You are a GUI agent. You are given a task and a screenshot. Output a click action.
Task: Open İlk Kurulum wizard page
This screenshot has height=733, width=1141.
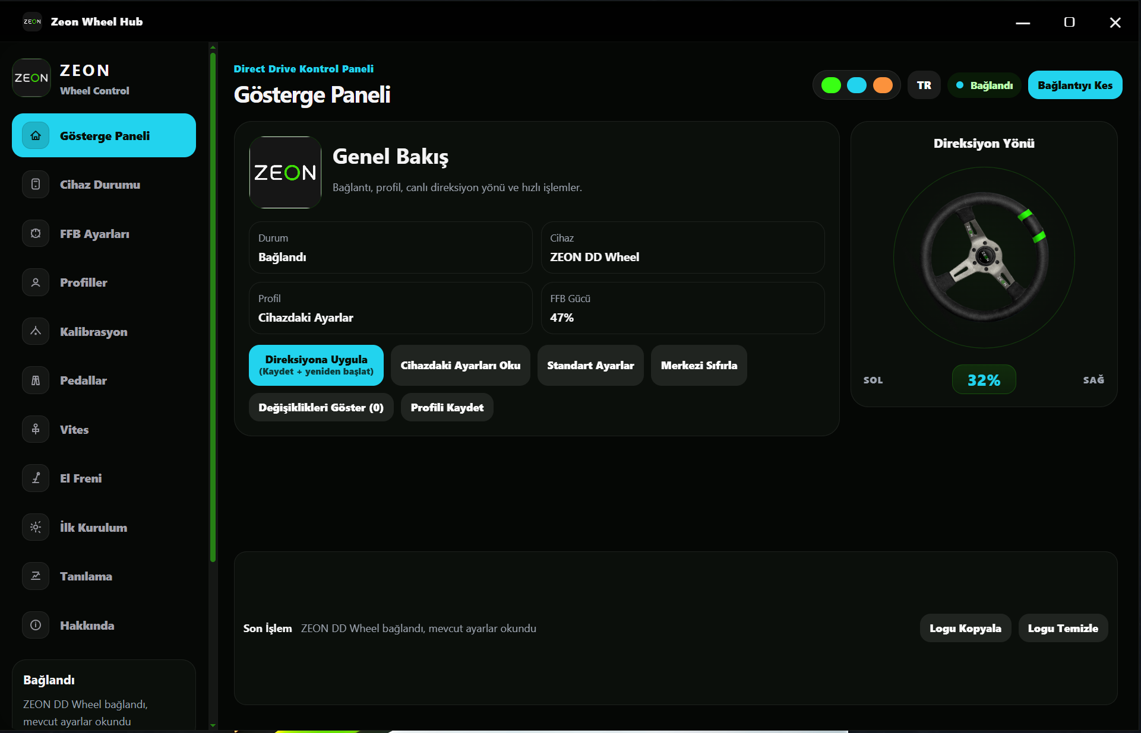point(104,528)
